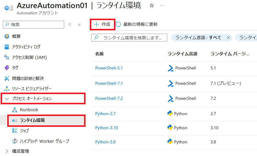The image size is (257, 156).
Task: Select Runbook in the sidebar tree
Action: click(29, 110)
